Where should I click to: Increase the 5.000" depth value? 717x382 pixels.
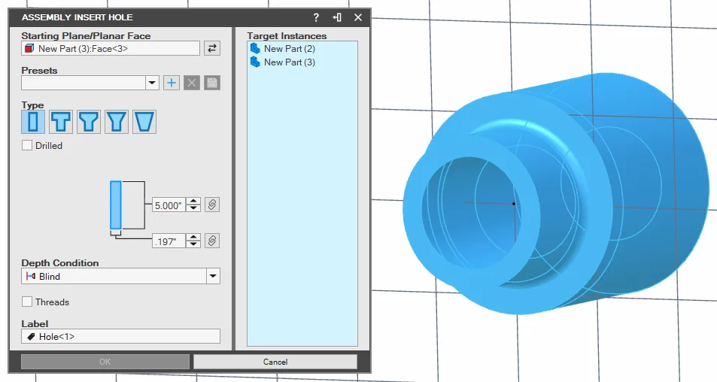(x=193, y=201)
